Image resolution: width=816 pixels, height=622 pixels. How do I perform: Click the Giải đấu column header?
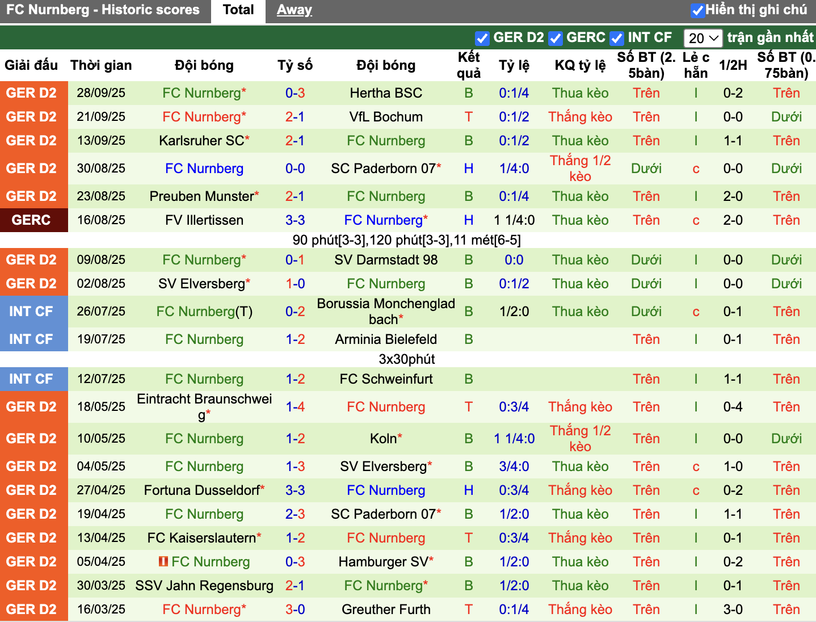pyautogui.click(x=31, y=65)
